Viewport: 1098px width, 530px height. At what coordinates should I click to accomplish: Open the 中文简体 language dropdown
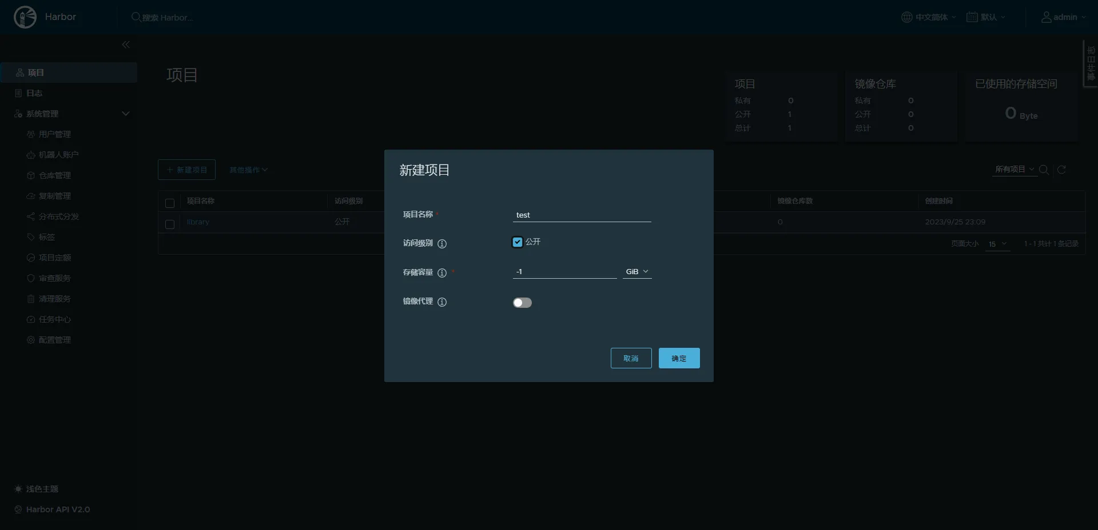[x=929, y=17]
